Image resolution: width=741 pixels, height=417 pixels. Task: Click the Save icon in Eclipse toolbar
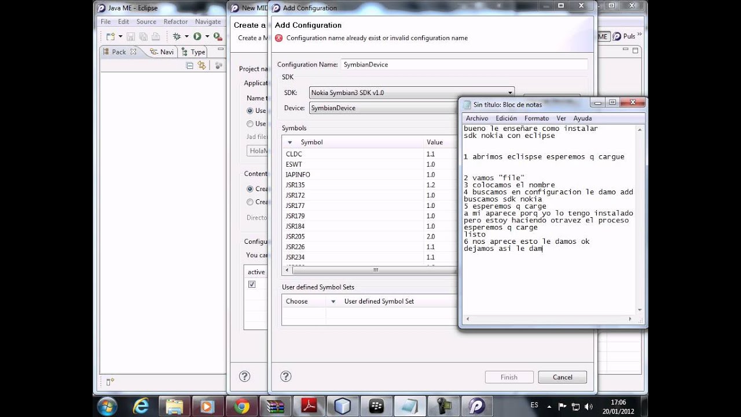pyautogui.click(x=131, y=36)
